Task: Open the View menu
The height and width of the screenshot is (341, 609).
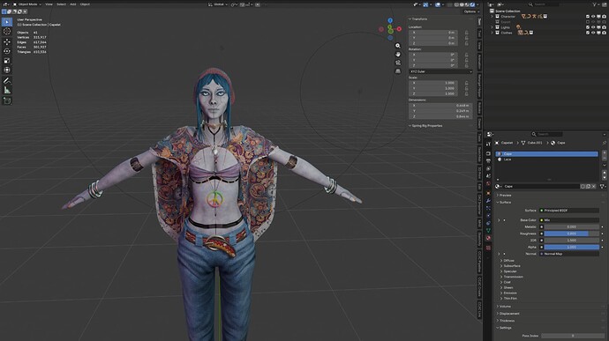Action: [x=49, y=4]
